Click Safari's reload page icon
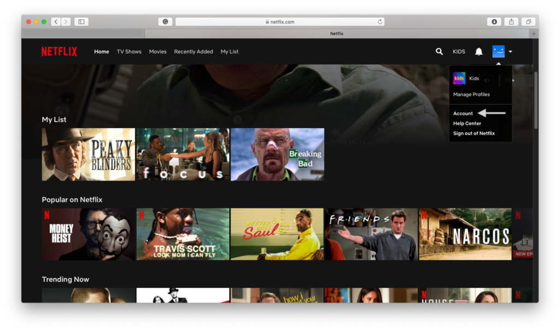560x331 pixels. [x=380, y=22]
